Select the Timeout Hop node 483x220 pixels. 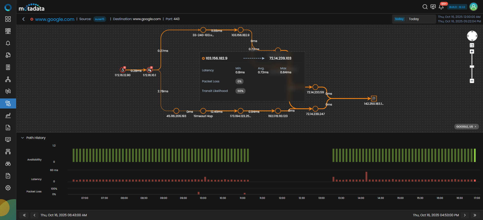203,111
